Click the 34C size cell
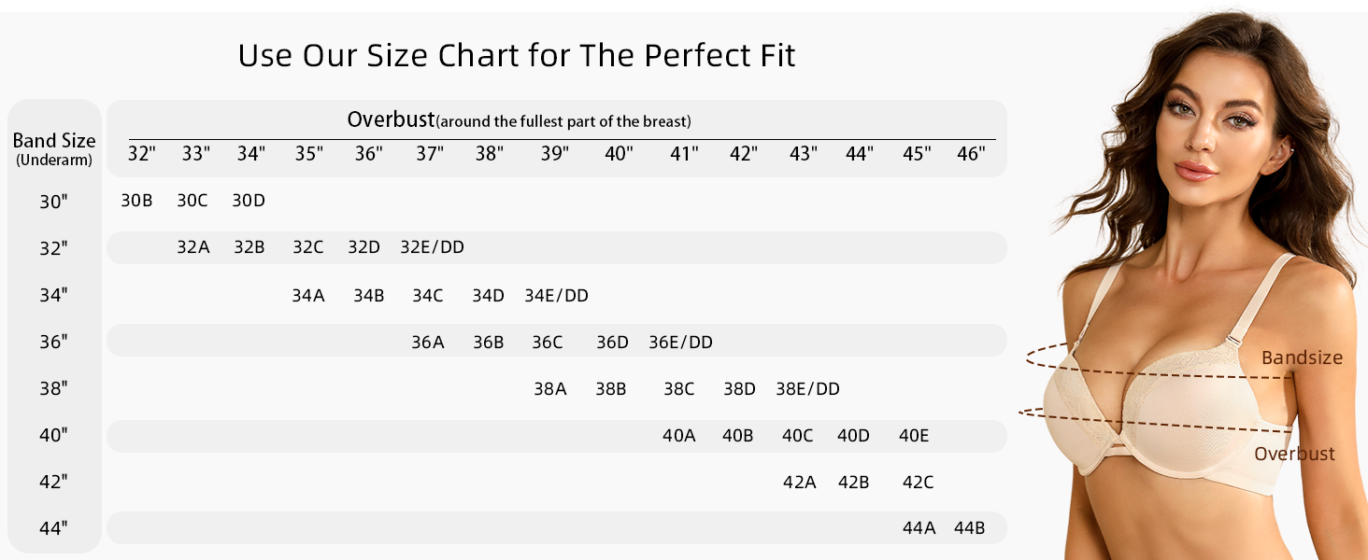The image size is (1368, 560). tap(428, 296)
